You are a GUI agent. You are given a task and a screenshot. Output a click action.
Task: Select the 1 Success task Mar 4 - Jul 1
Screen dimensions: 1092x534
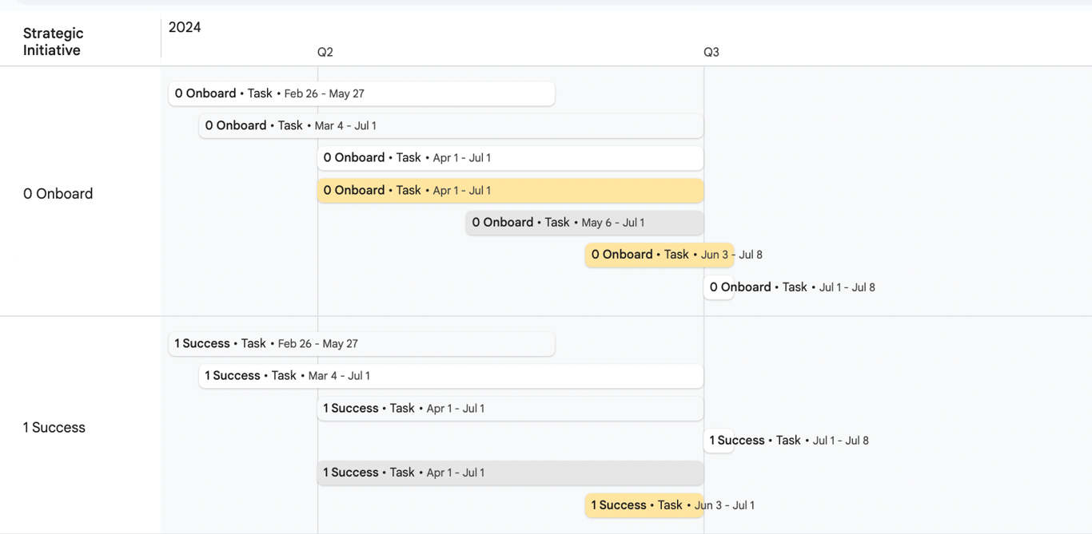pos(451,376)
